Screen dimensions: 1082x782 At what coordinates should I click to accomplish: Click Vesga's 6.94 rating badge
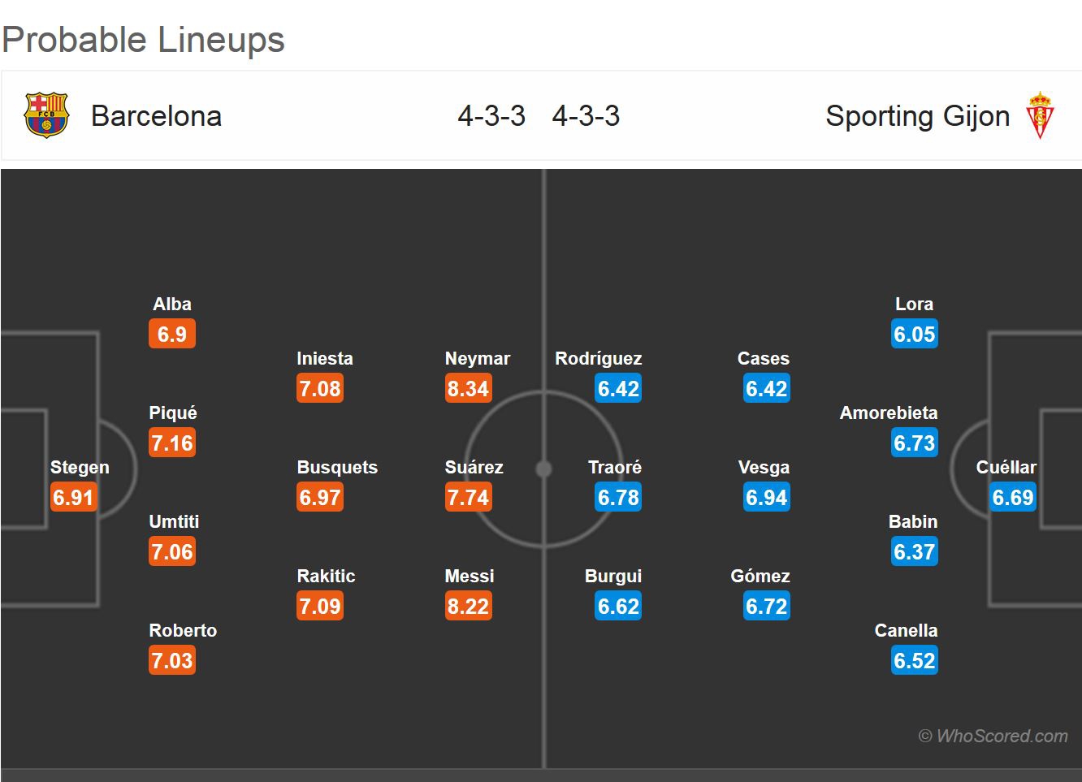click(x=767, y=498)
